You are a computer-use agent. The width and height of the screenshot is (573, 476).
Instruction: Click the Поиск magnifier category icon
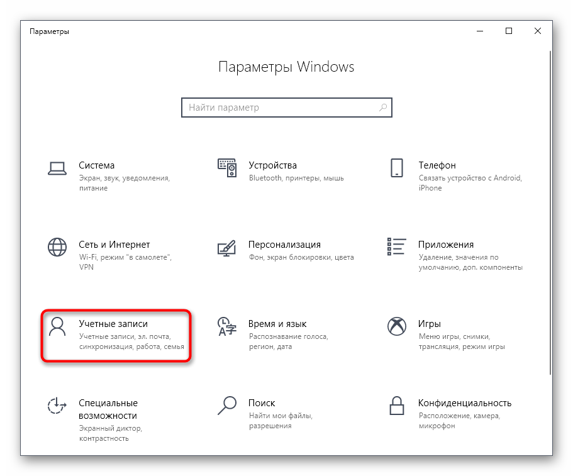click(x=227, y=406)
